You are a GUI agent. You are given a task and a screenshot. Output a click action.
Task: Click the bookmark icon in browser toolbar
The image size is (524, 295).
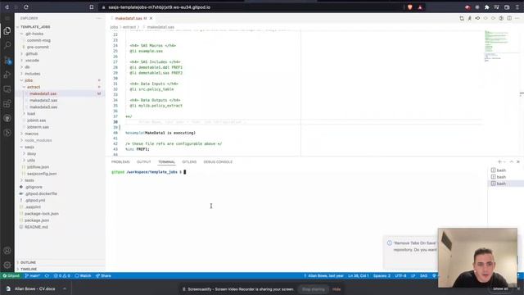92,7
